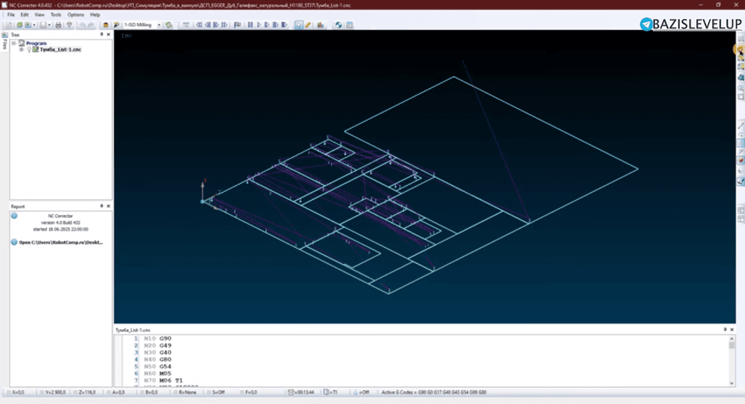The height and width of the screenshot is (404, 745).
Task: Click the Open file entry in Report
Action: coord(60,243)
